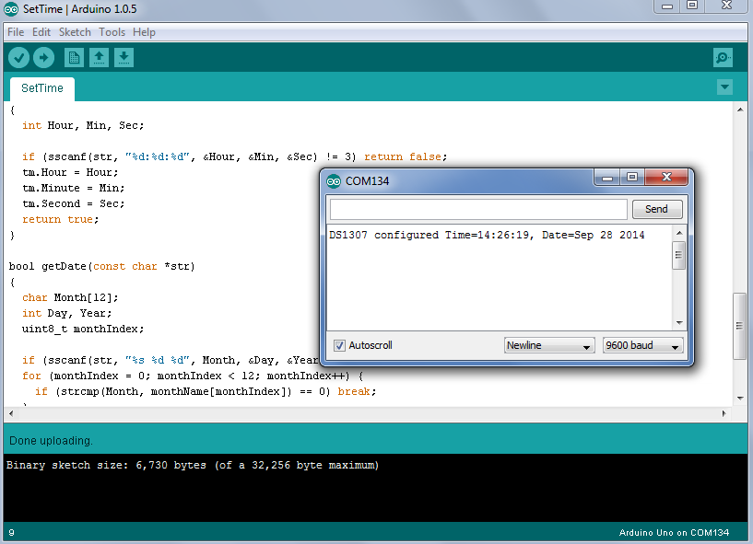Click 'Arduino Uno on COM134' status text
This screenshot has height=544, width=753.
pyautogui.click(x=674, y=533)
